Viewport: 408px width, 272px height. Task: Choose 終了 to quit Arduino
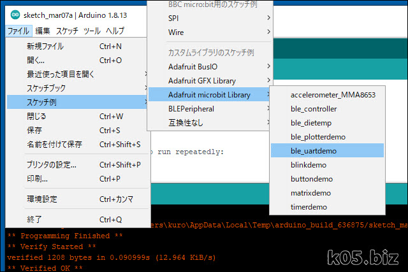tap(77, 220)
